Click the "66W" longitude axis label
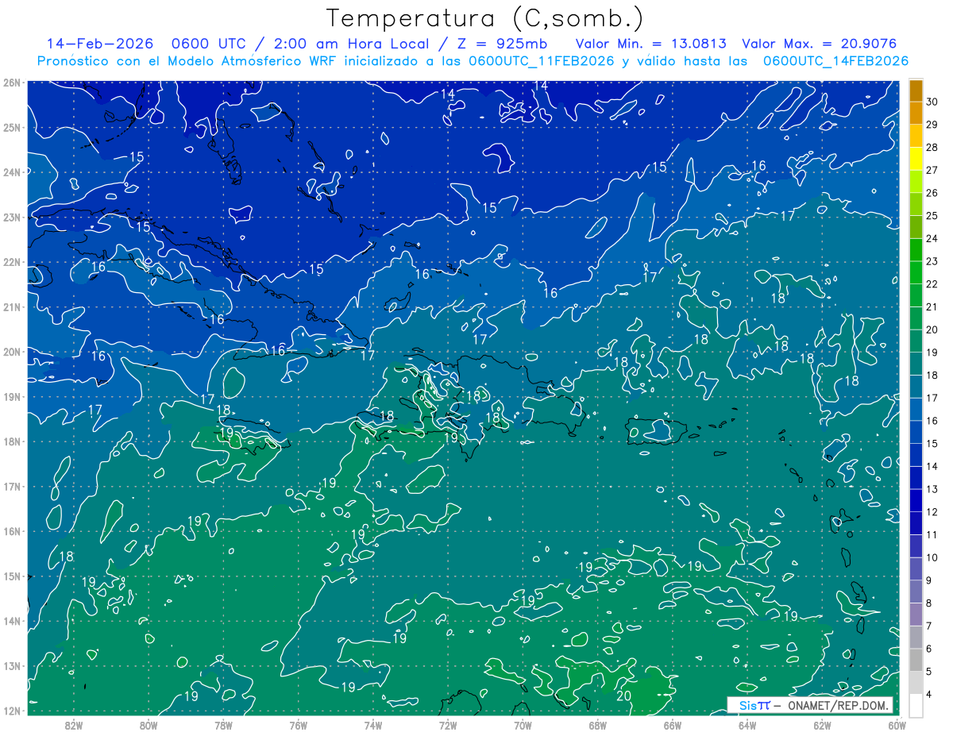The image size is (953, 736). click(x=672, y=725)
